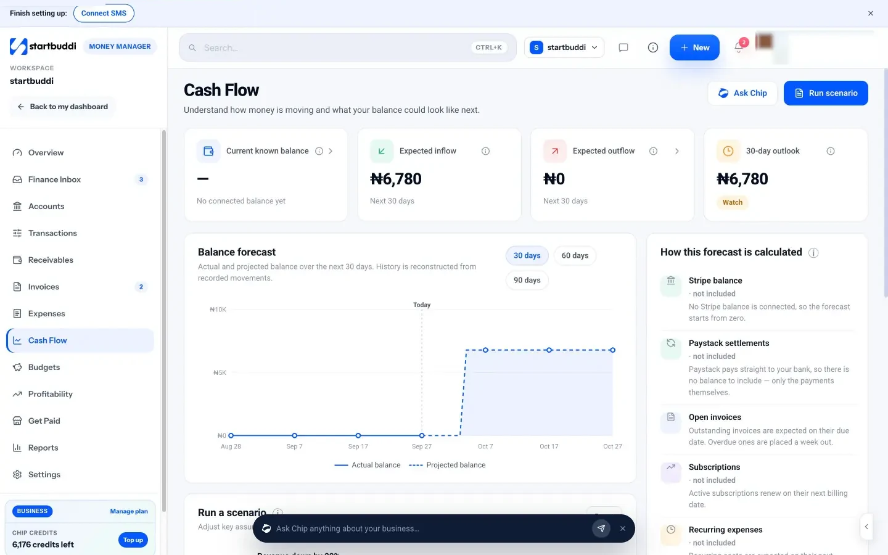Screen dimensions: 888x555
Task: Click the New button
Action: pos(694,47)
